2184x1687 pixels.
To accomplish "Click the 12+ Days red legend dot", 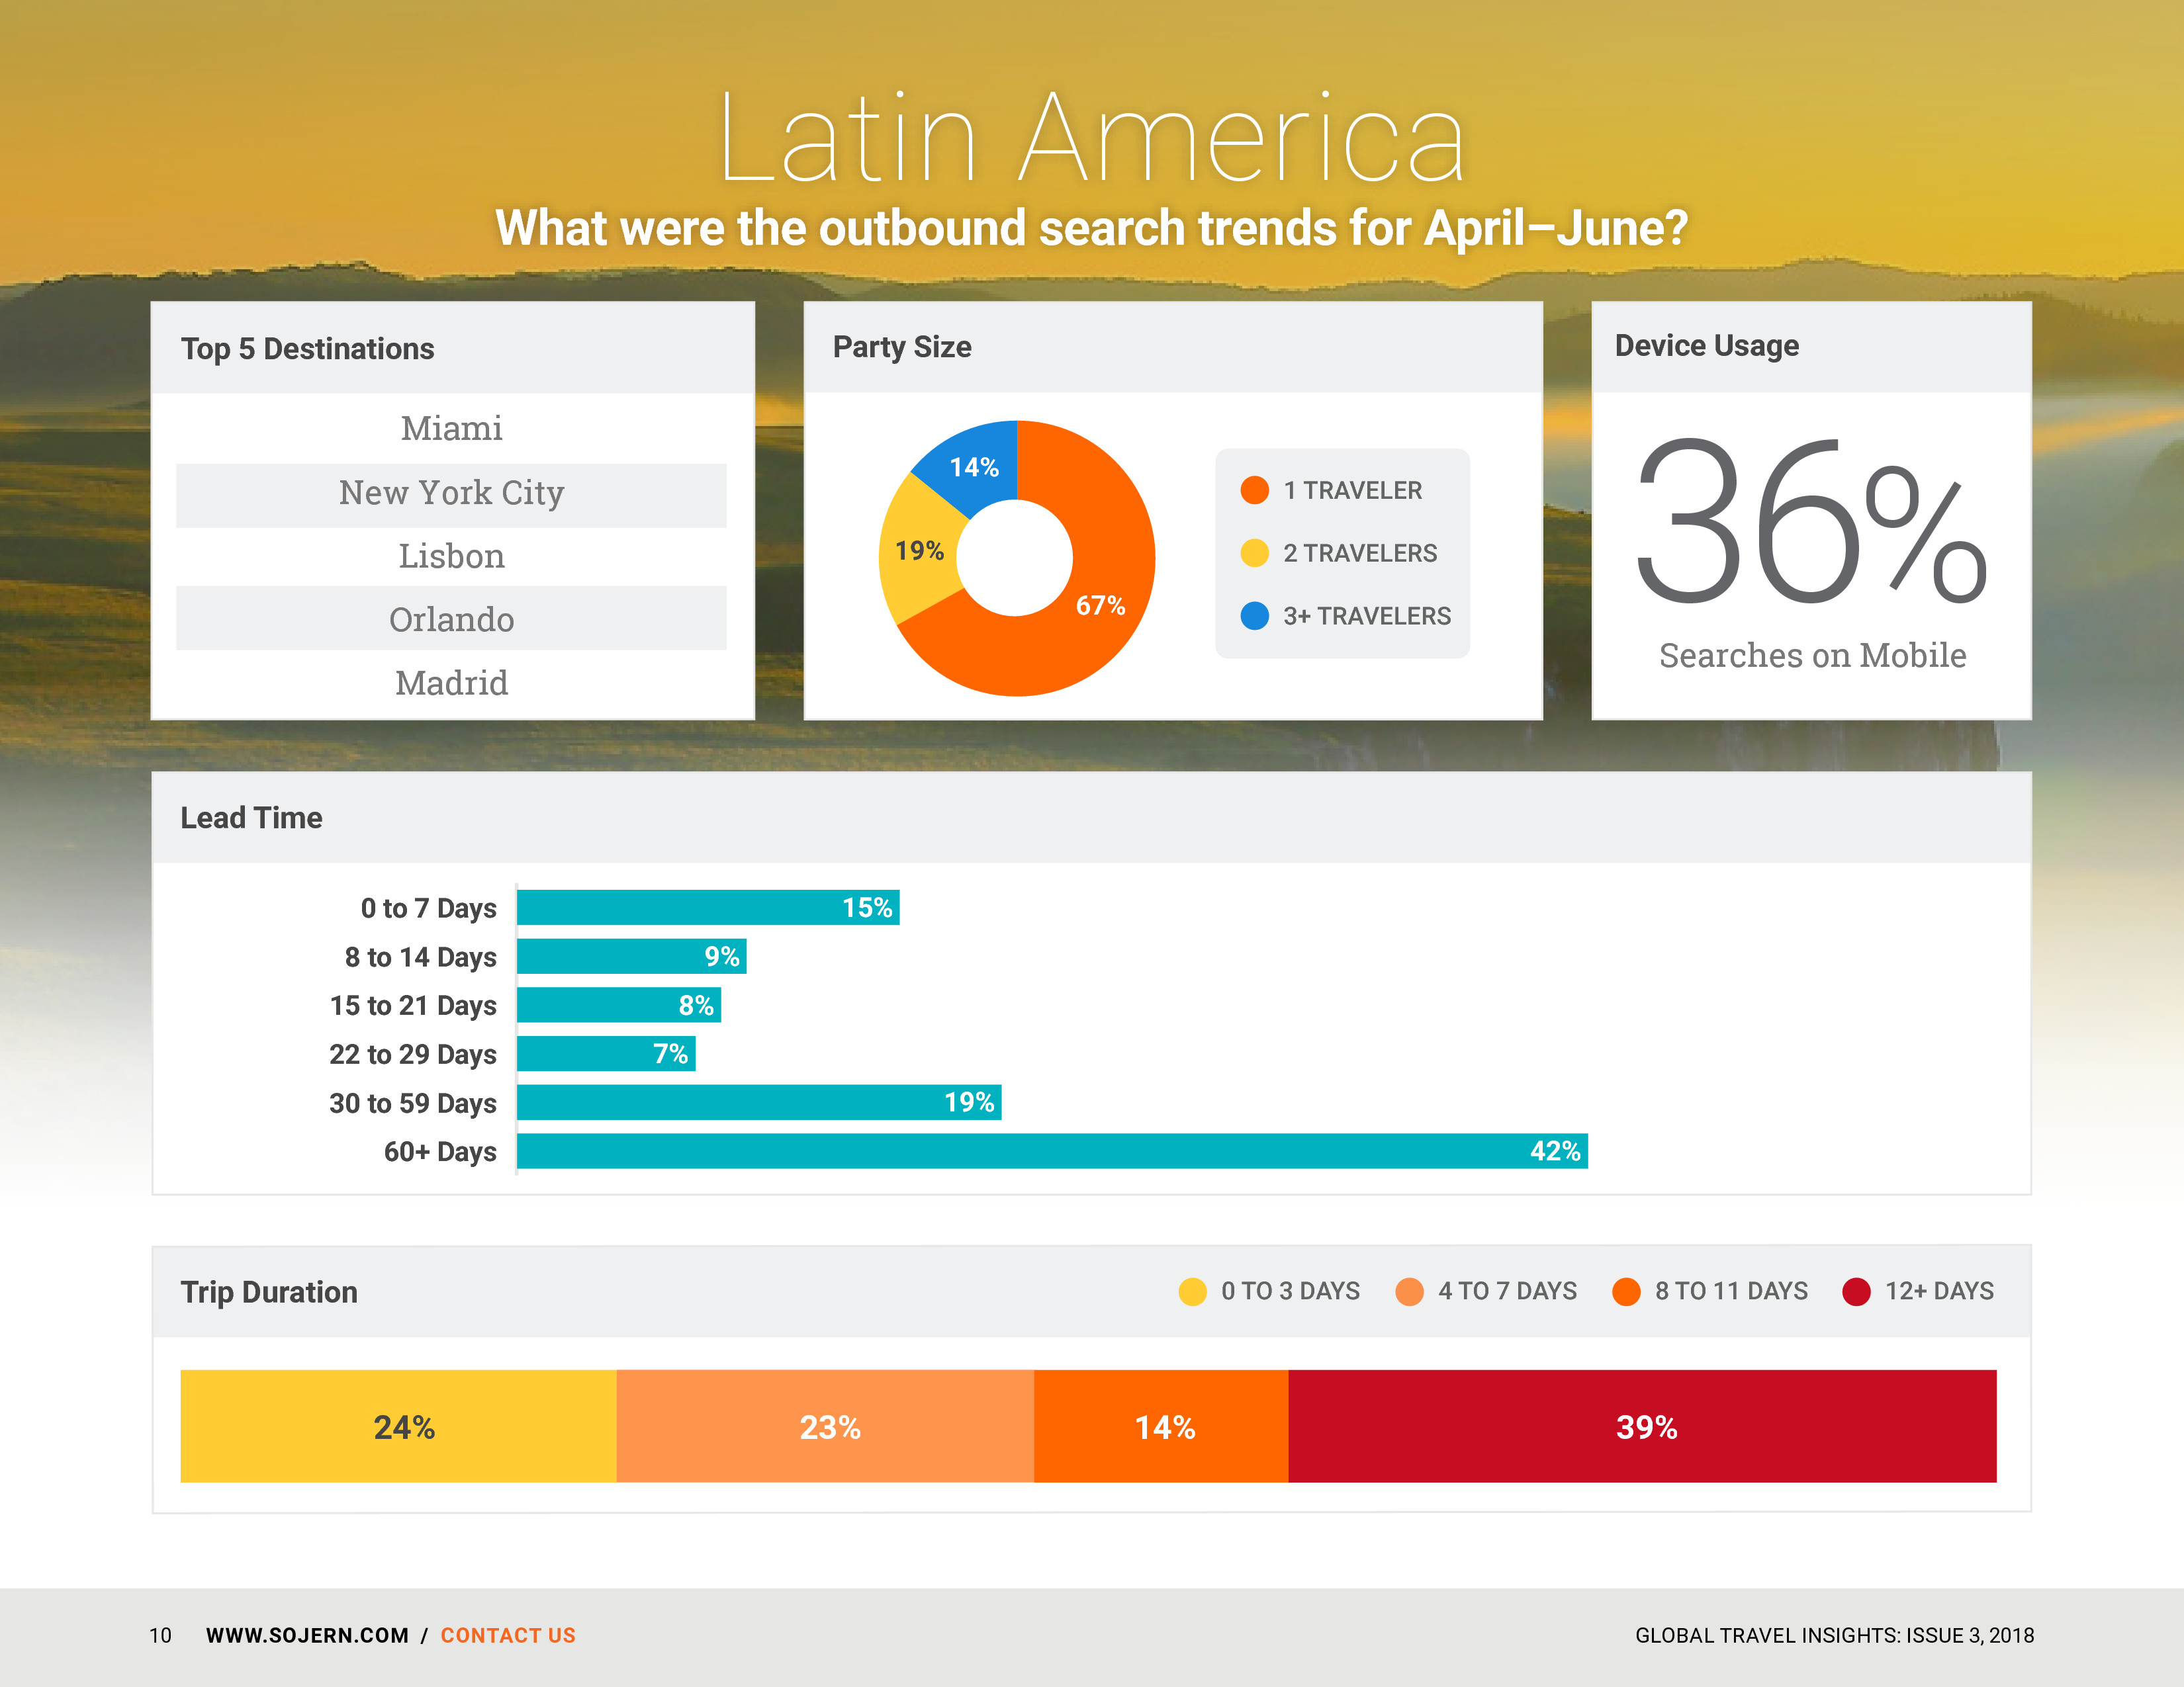I will coord(1856,1291).
